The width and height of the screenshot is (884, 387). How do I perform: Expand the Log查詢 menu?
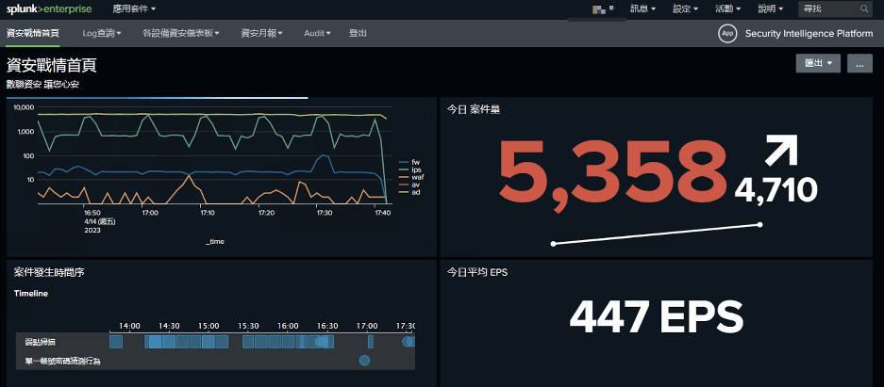(x=102, y=34)
